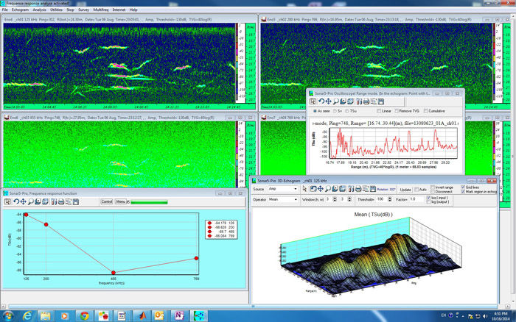Click the Chrome icon in the Windows taskbar

pos(84,316)
